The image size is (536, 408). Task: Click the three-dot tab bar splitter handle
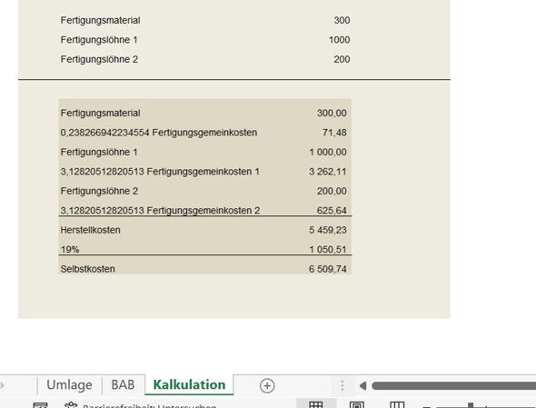coord(342,386)
